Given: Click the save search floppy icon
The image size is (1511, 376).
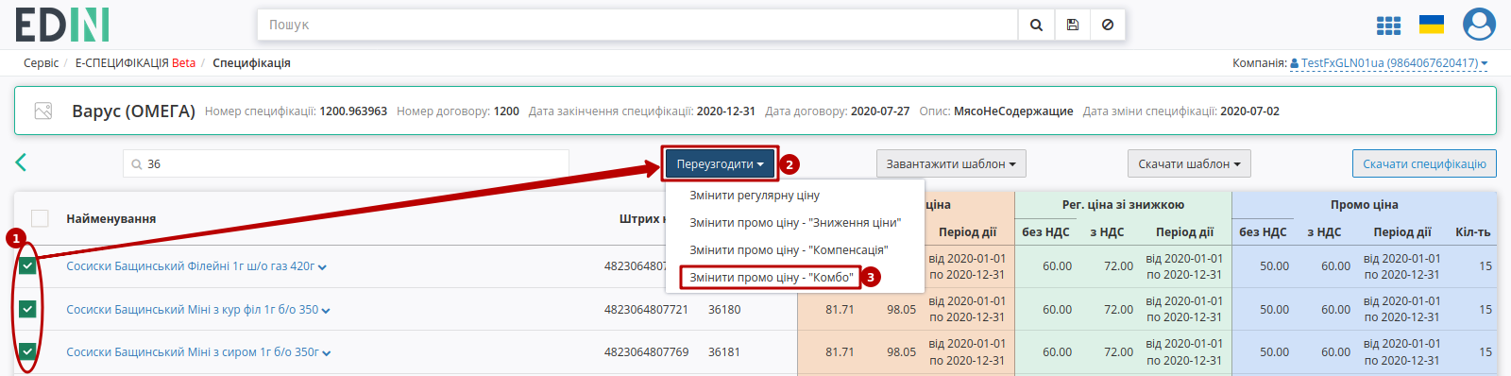Looking at the screenshot, I should pyautogui.click(x=1072, y=25).
